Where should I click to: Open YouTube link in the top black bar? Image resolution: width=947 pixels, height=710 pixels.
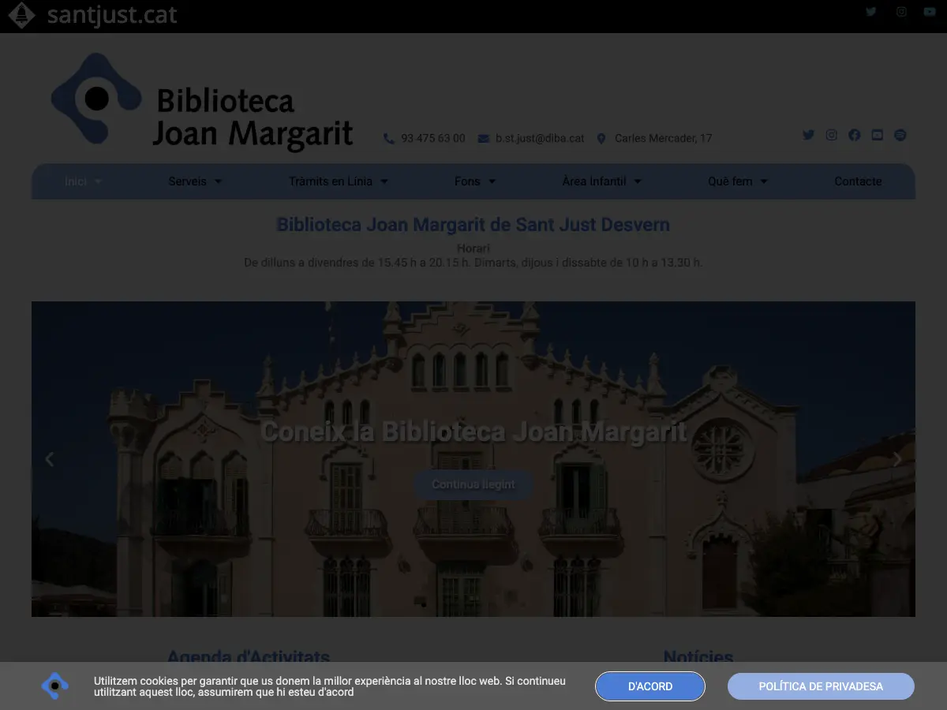tap(929, 12)
